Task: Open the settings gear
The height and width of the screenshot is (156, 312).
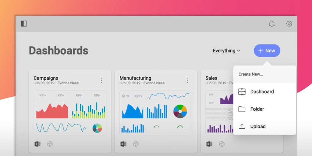Action: pos(289,24)
